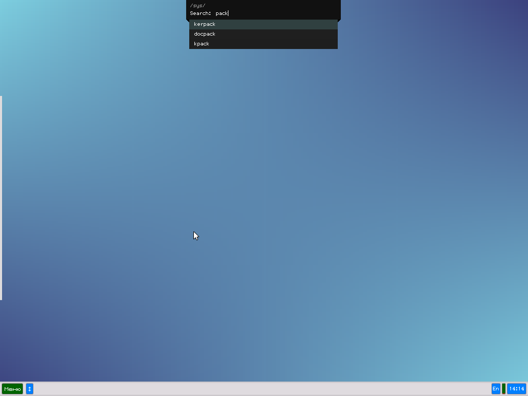The width and height of the screenshot is (528, 396).
Task: Click the "Search:" label text
Action: [201, 13]
